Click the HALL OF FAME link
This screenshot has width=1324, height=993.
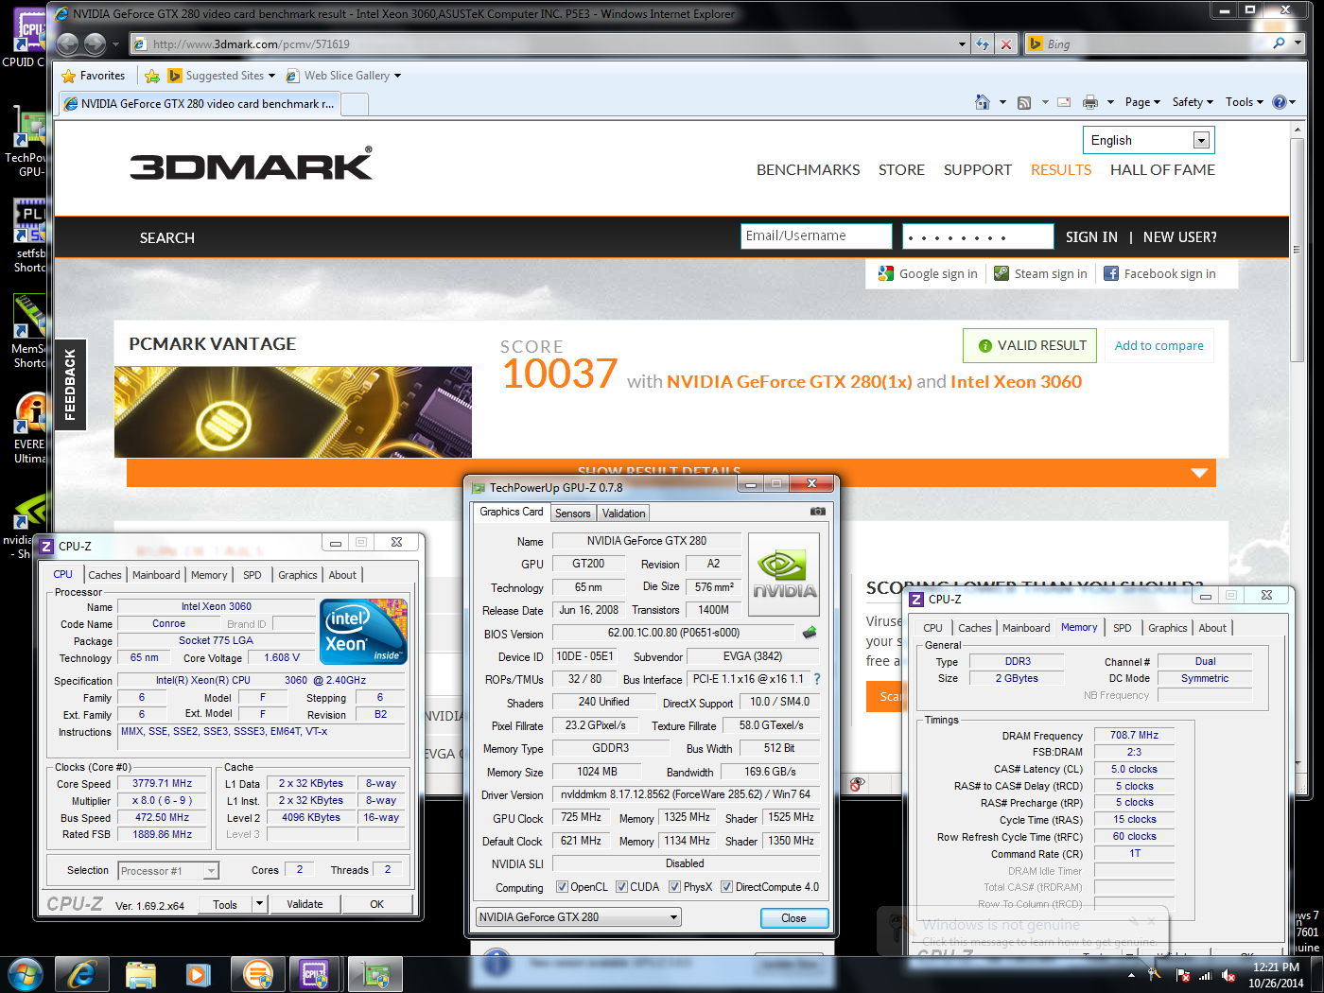point(1162,170)
